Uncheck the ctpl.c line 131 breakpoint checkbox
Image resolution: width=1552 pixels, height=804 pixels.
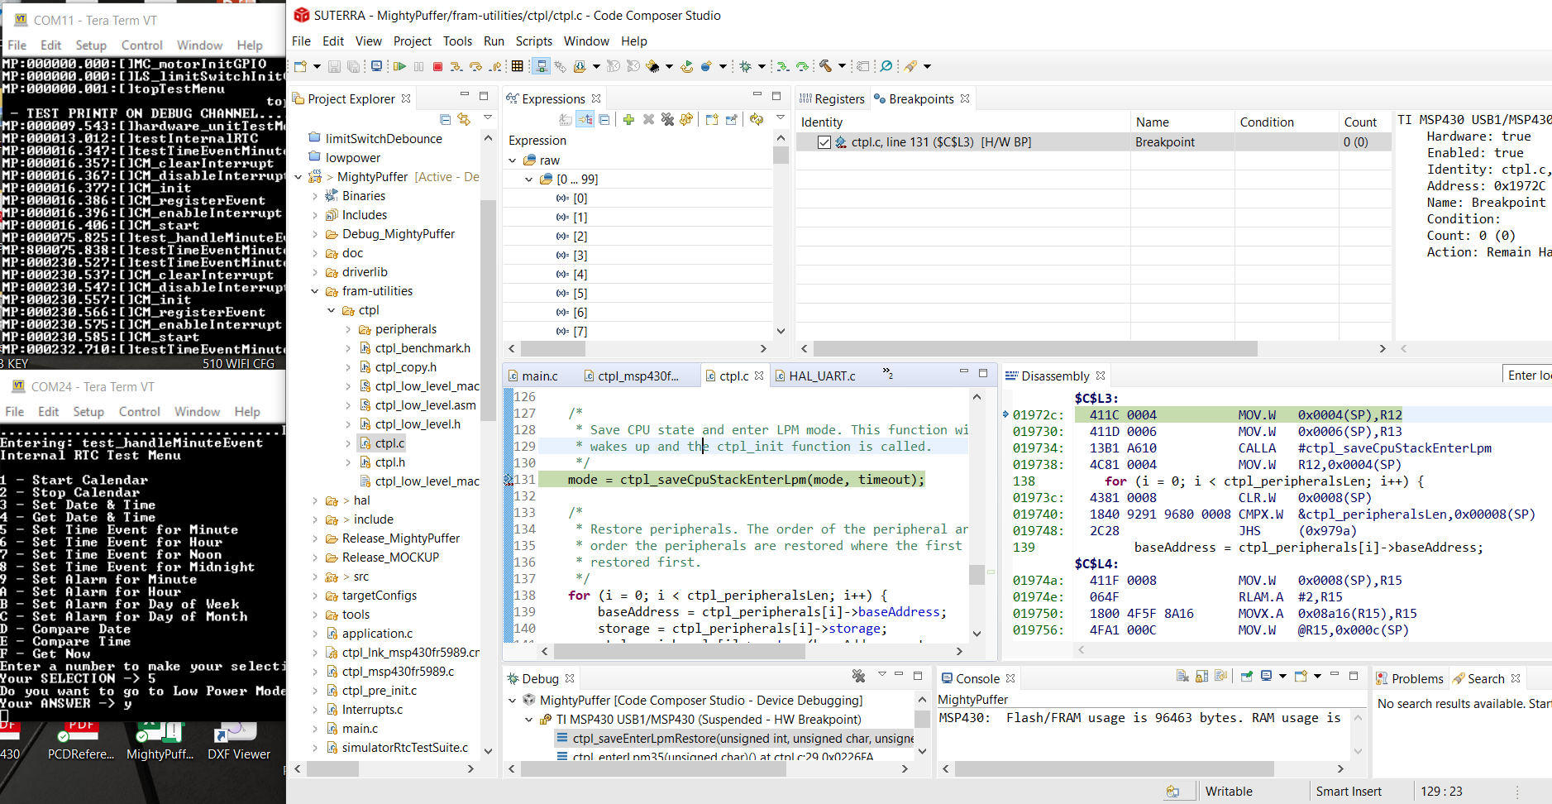[x=824, y=142]
